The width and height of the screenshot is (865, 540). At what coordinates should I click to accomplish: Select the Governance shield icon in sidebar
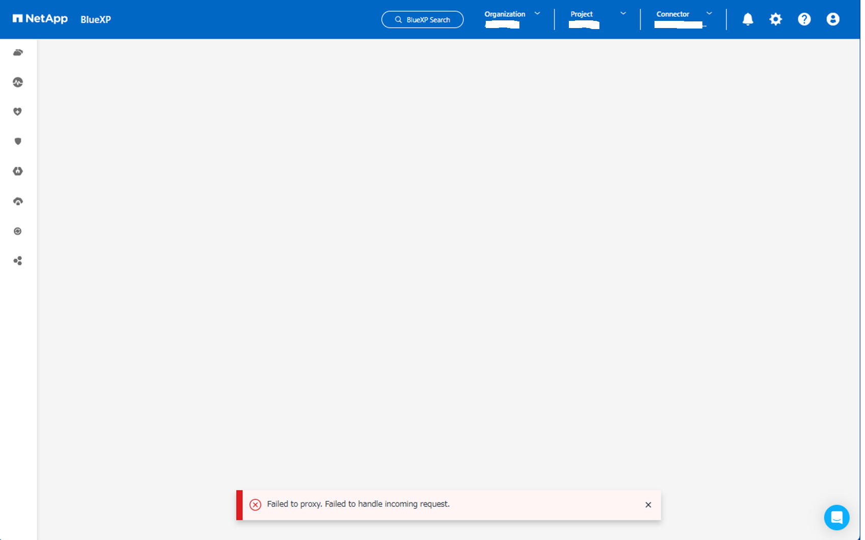click(18, 141)
